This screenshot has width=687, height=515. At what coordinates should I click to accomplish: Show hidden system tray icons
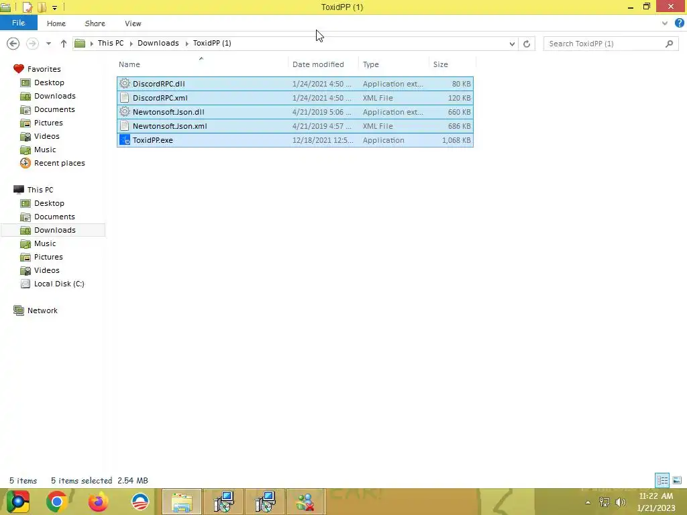coord(588,502)
